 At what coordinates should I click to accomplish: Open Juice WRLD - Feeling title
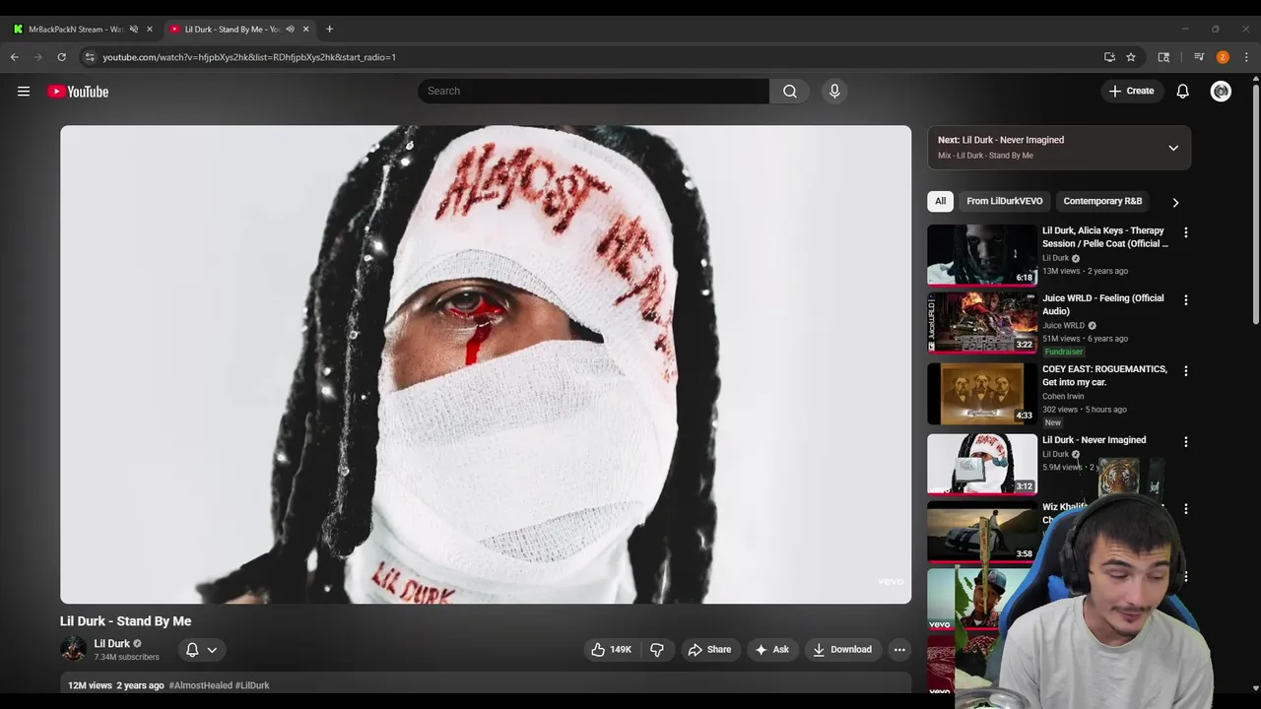point(1102,304)
